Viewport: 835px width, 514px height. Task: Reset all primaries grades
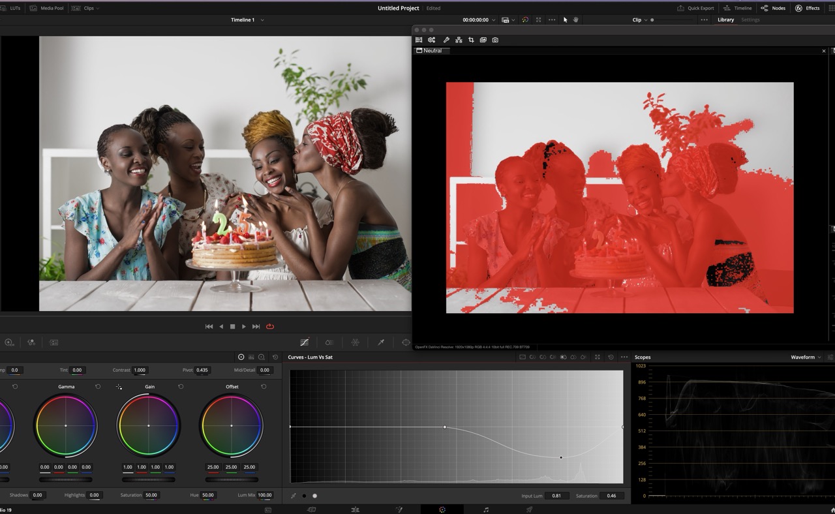pyautogui.click(x=275, y=357)
